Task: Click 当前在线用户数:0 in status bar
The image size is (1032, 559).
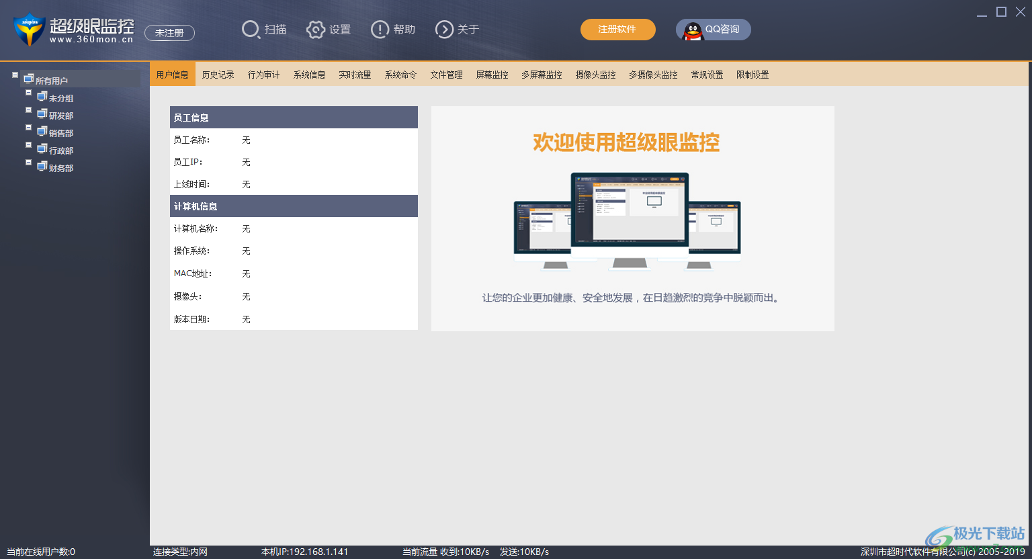Action: pos(41,552)
